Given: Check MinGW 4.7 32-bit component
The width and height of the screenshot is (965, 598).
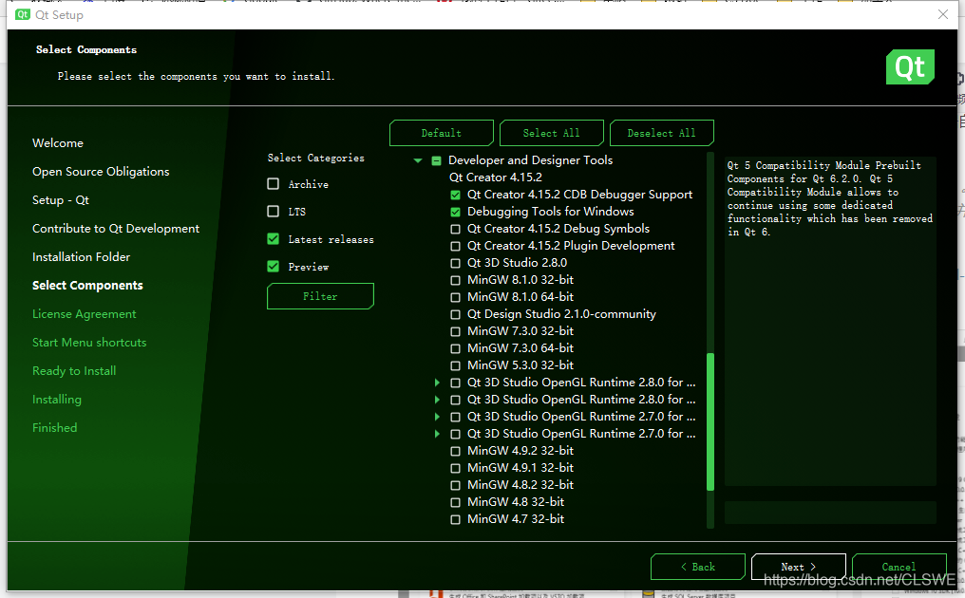Looking at the screenshot, I should pyautogui.click(x=455, y=519).
